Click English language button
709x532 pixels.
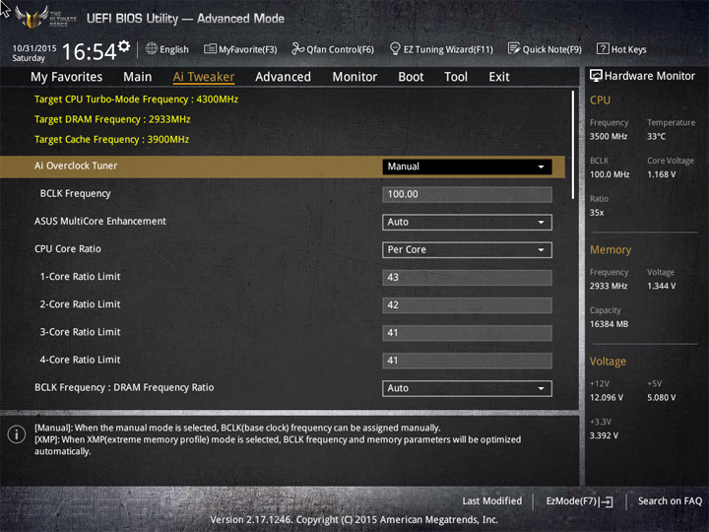click(174, 49)
